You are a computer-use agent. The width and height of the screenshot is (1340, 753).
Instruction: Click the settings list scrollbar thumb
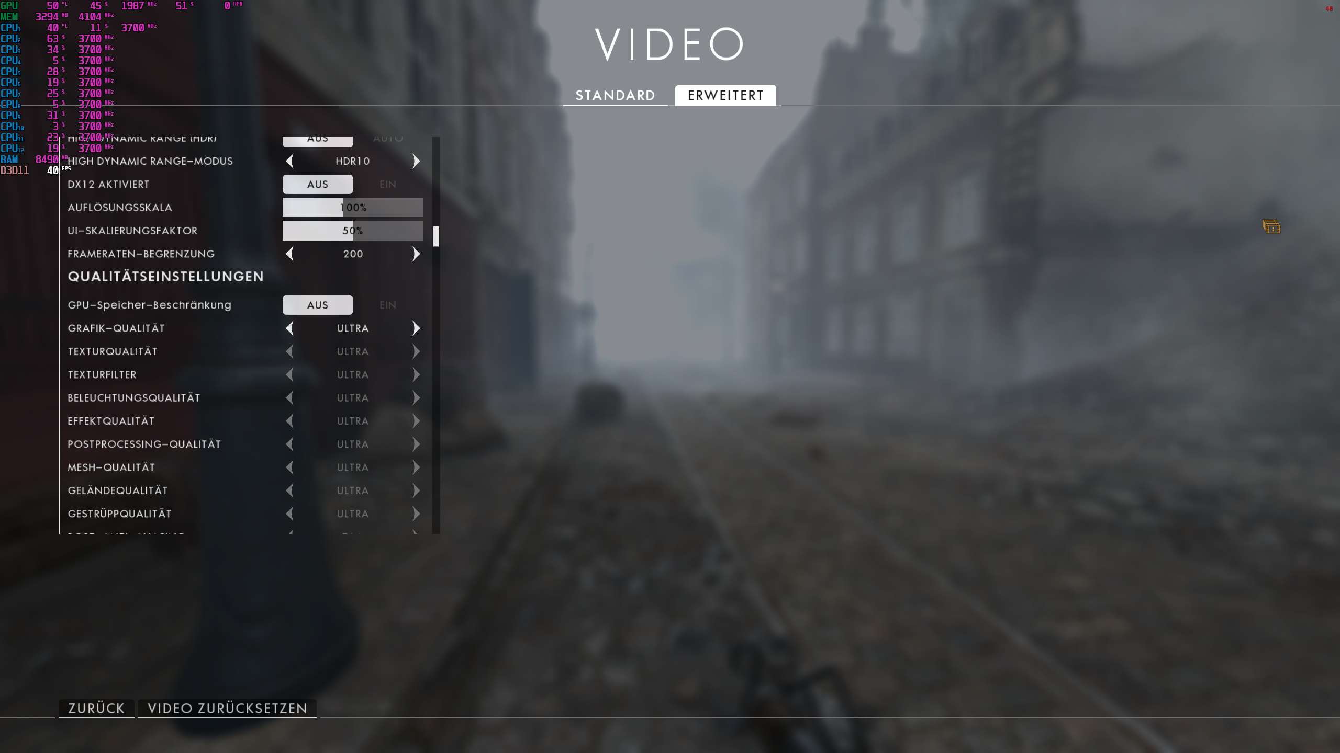[435, 236]
